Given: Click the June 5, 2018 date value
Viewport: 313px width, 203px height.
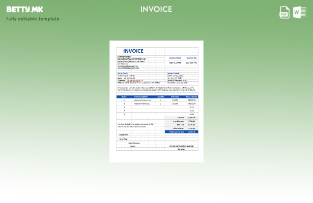Looking at the screenshot, I should (175, 62).
